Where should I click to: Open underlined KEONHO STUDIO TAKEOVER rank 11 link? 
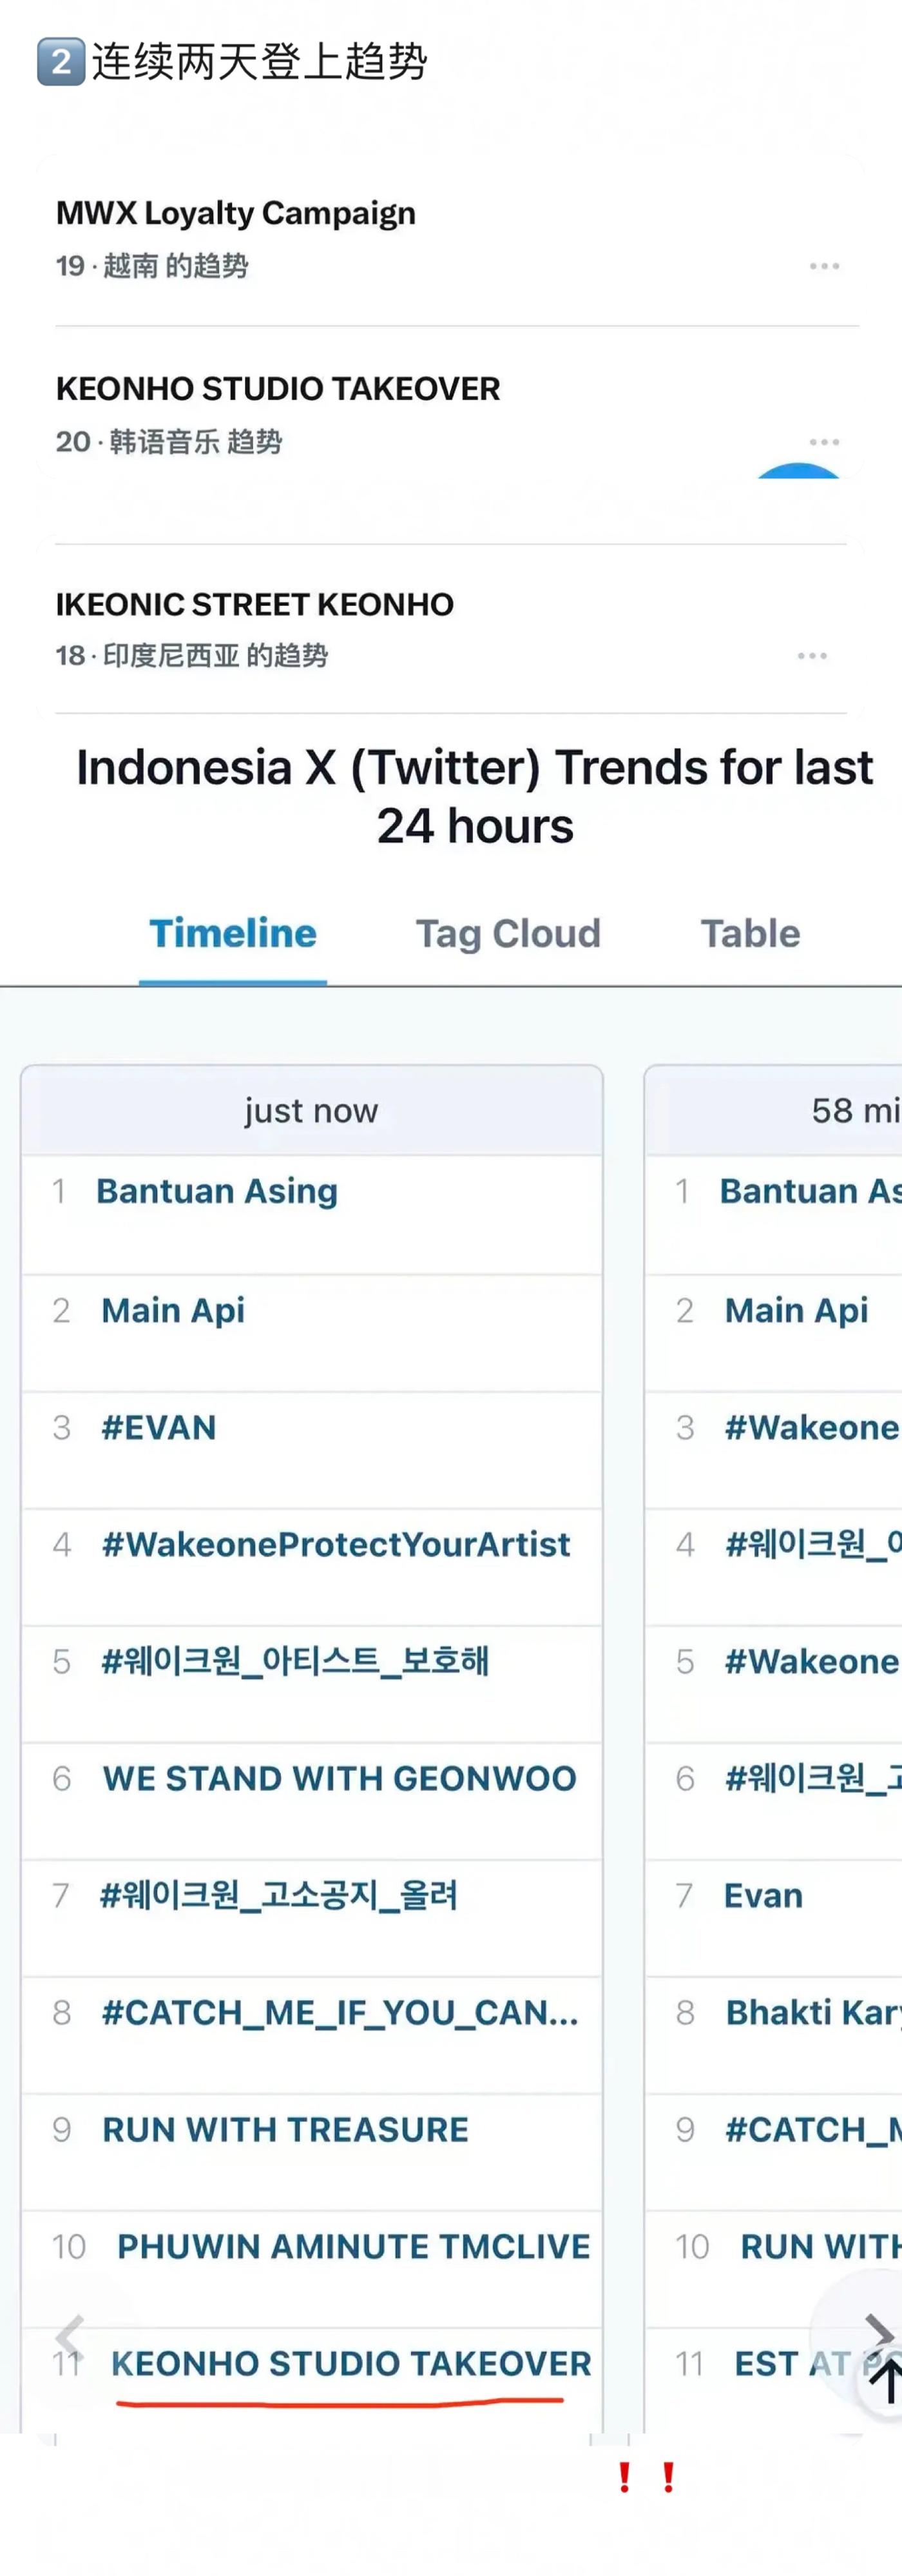350,2363
